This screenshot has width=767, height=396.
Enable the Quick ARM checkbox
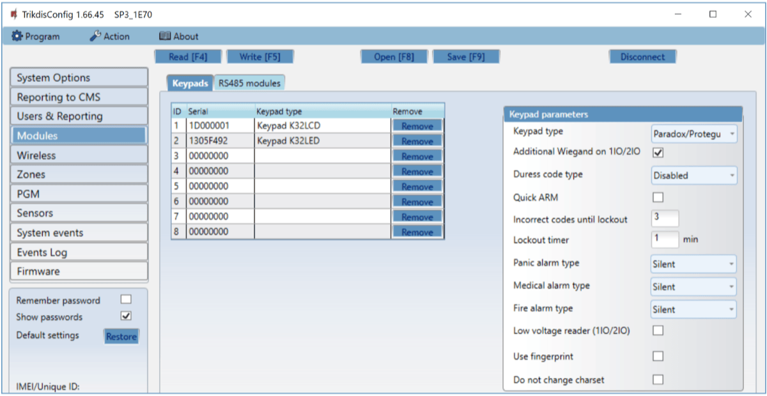658,197
